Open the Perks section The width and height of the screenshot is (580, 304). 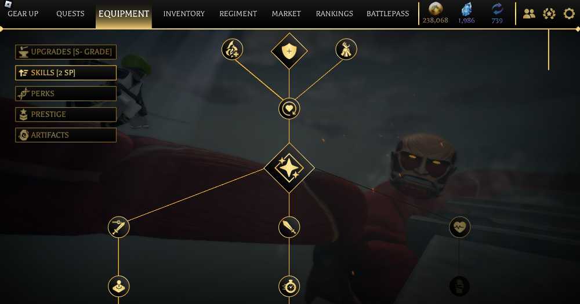click(66, 93)
